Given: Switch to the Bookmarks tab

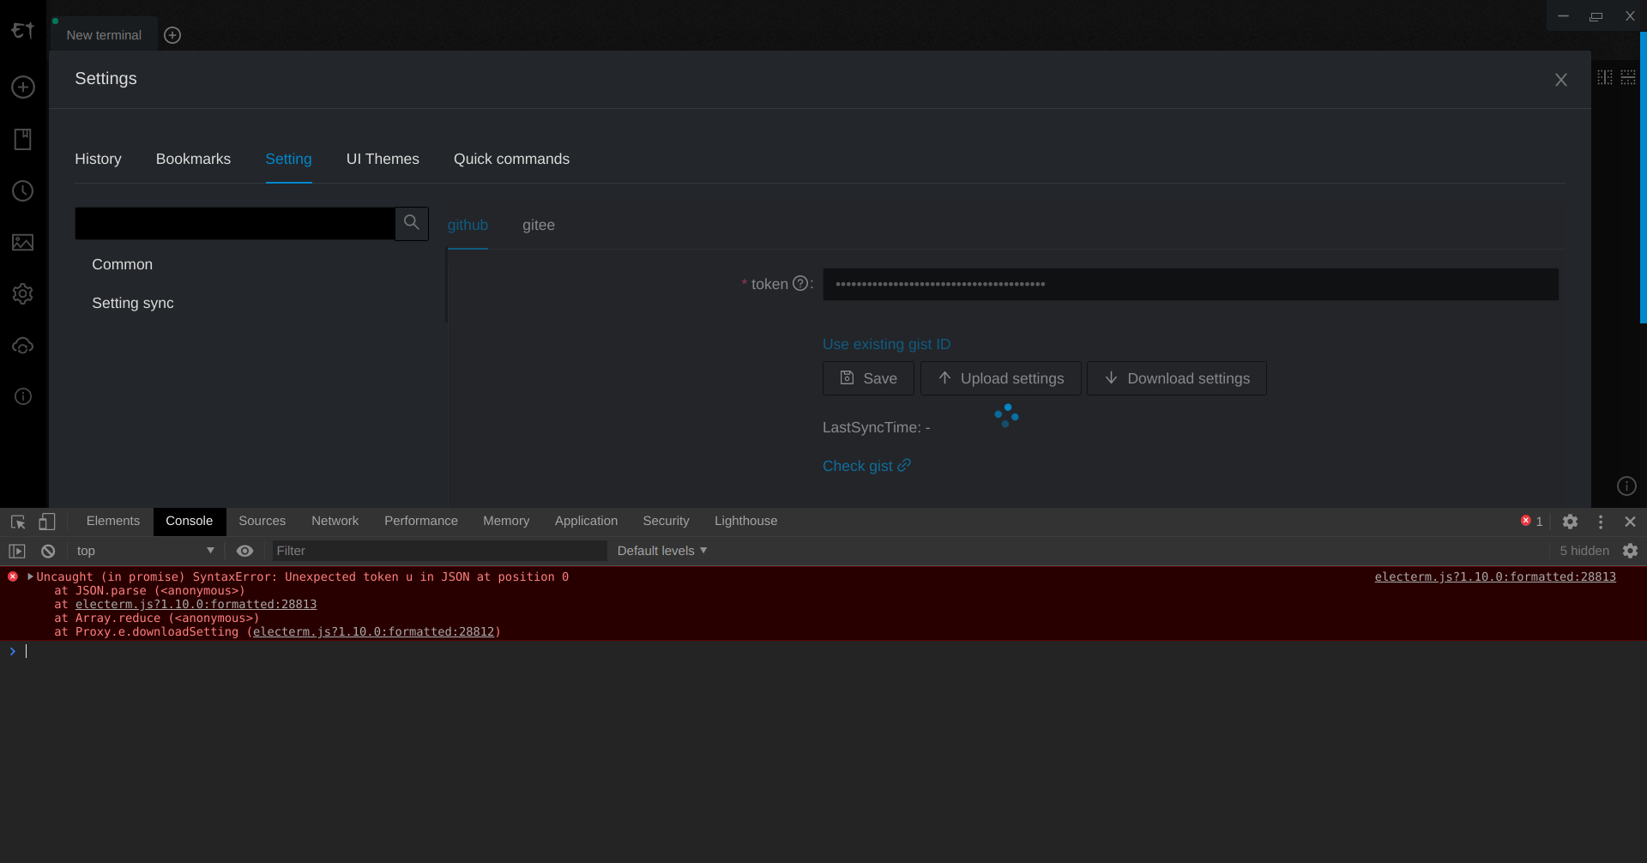Looking at the screenshot, I should coord(193,160).
